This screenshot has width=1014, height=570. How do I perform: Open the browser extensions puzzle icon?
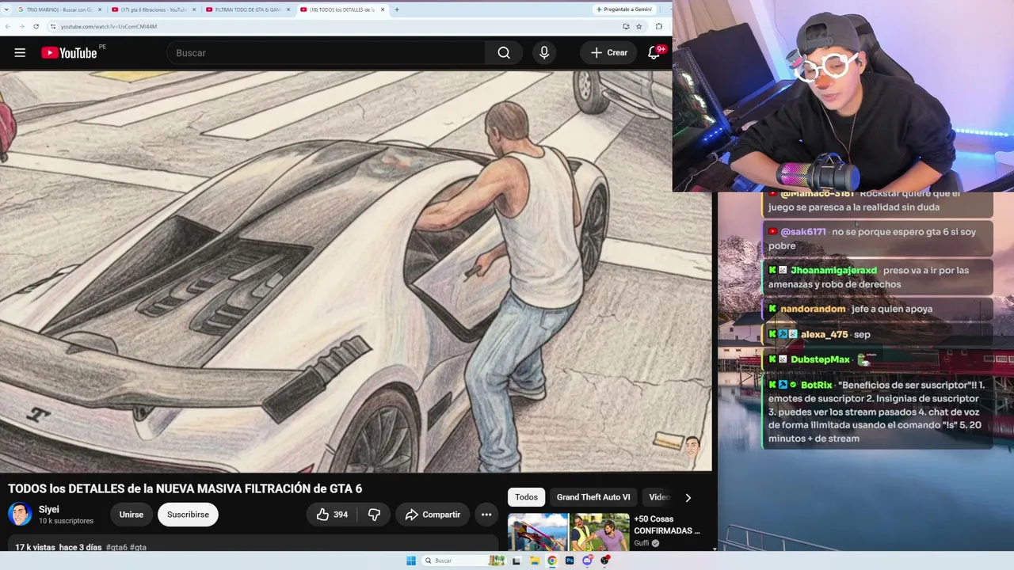[659, 26]
